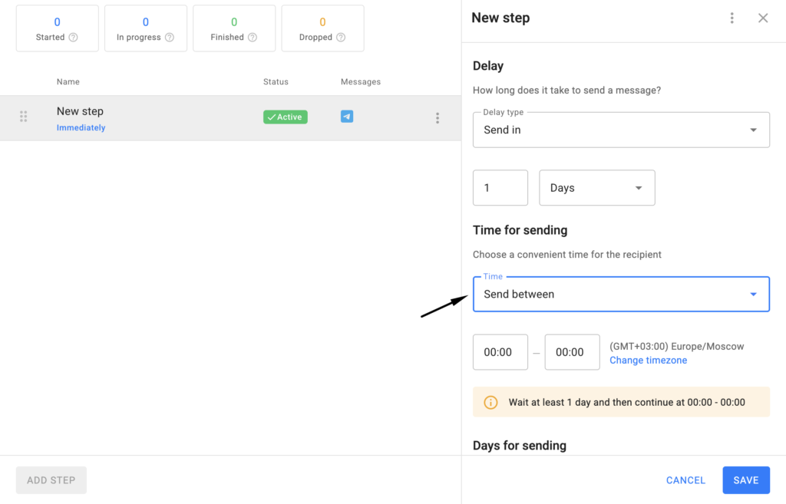
Task: Click the In progress help icon
Action: tap(170, 38)
